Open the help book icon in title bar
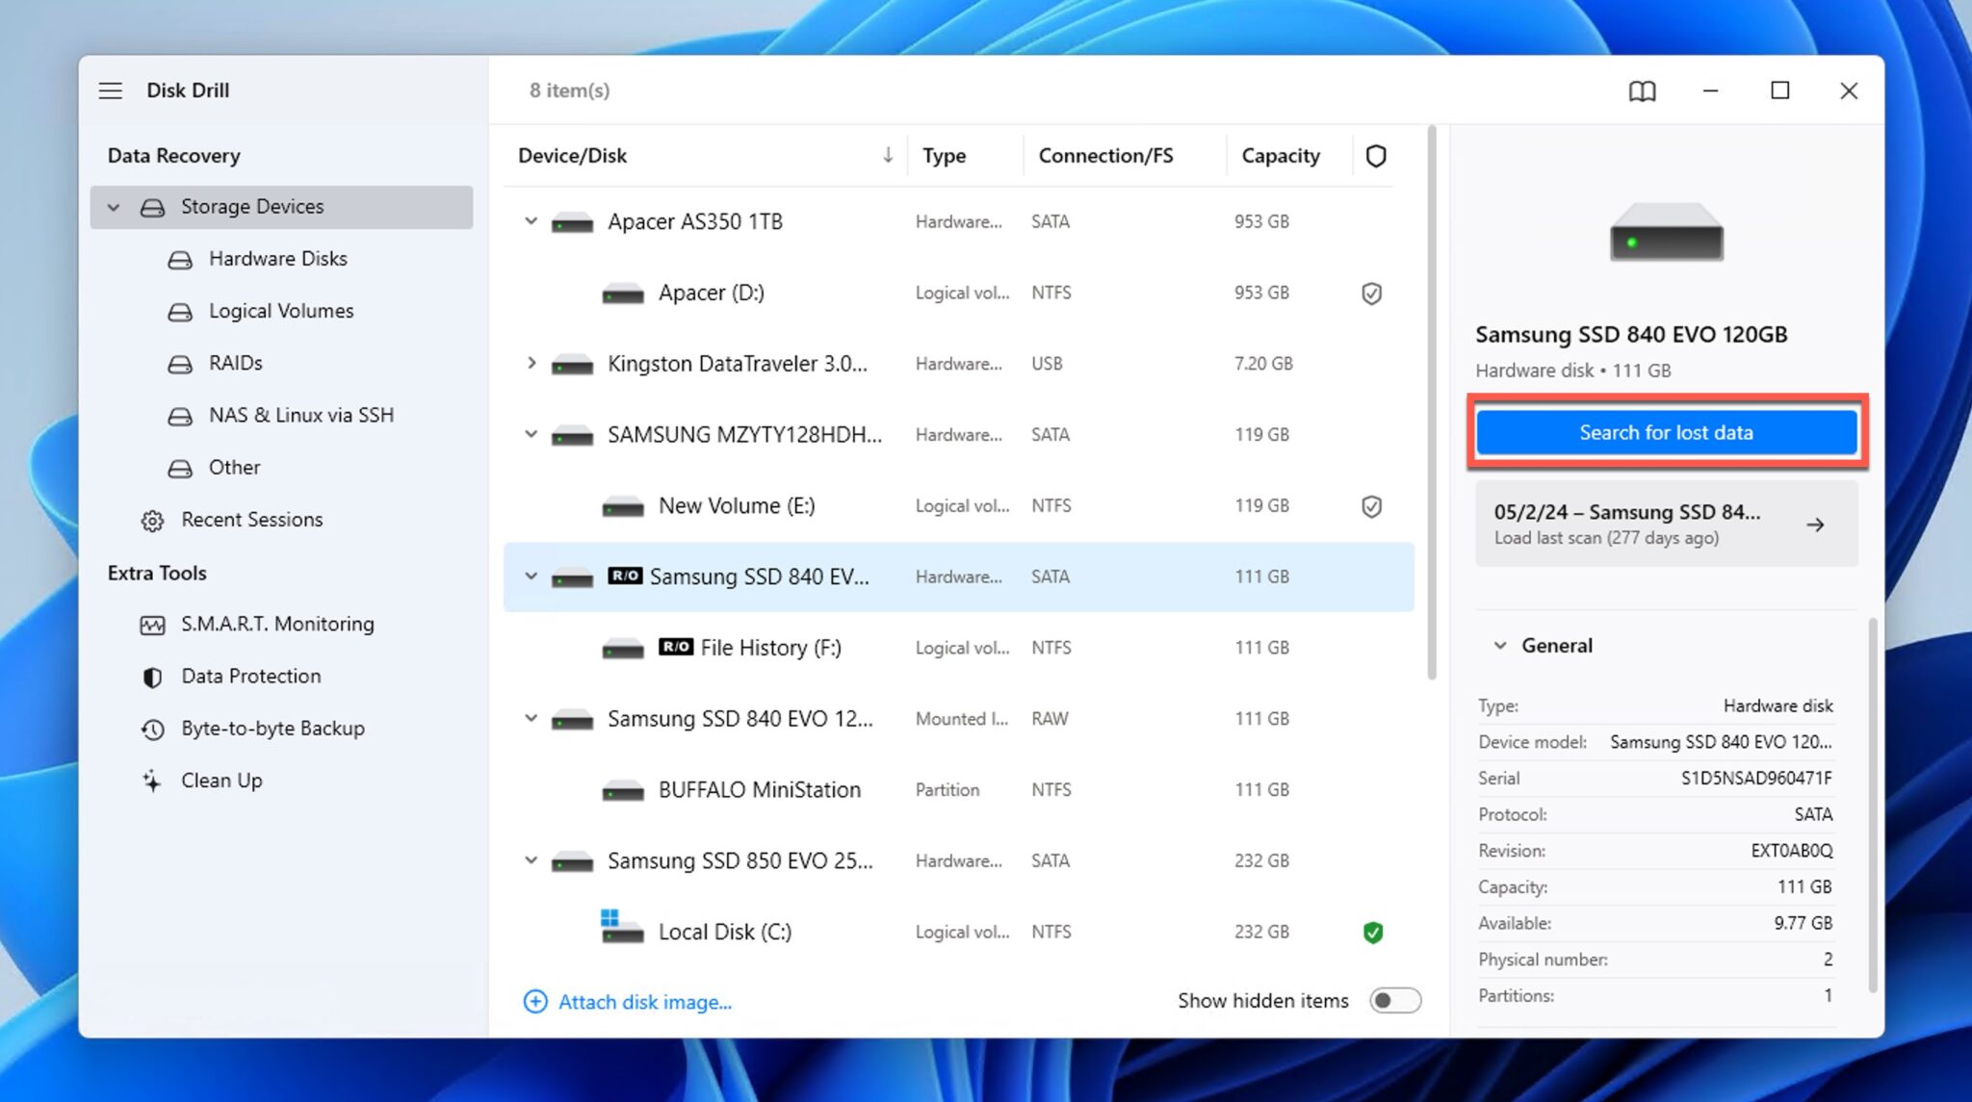The image size is (1972, 1102). coord(1642,91)
